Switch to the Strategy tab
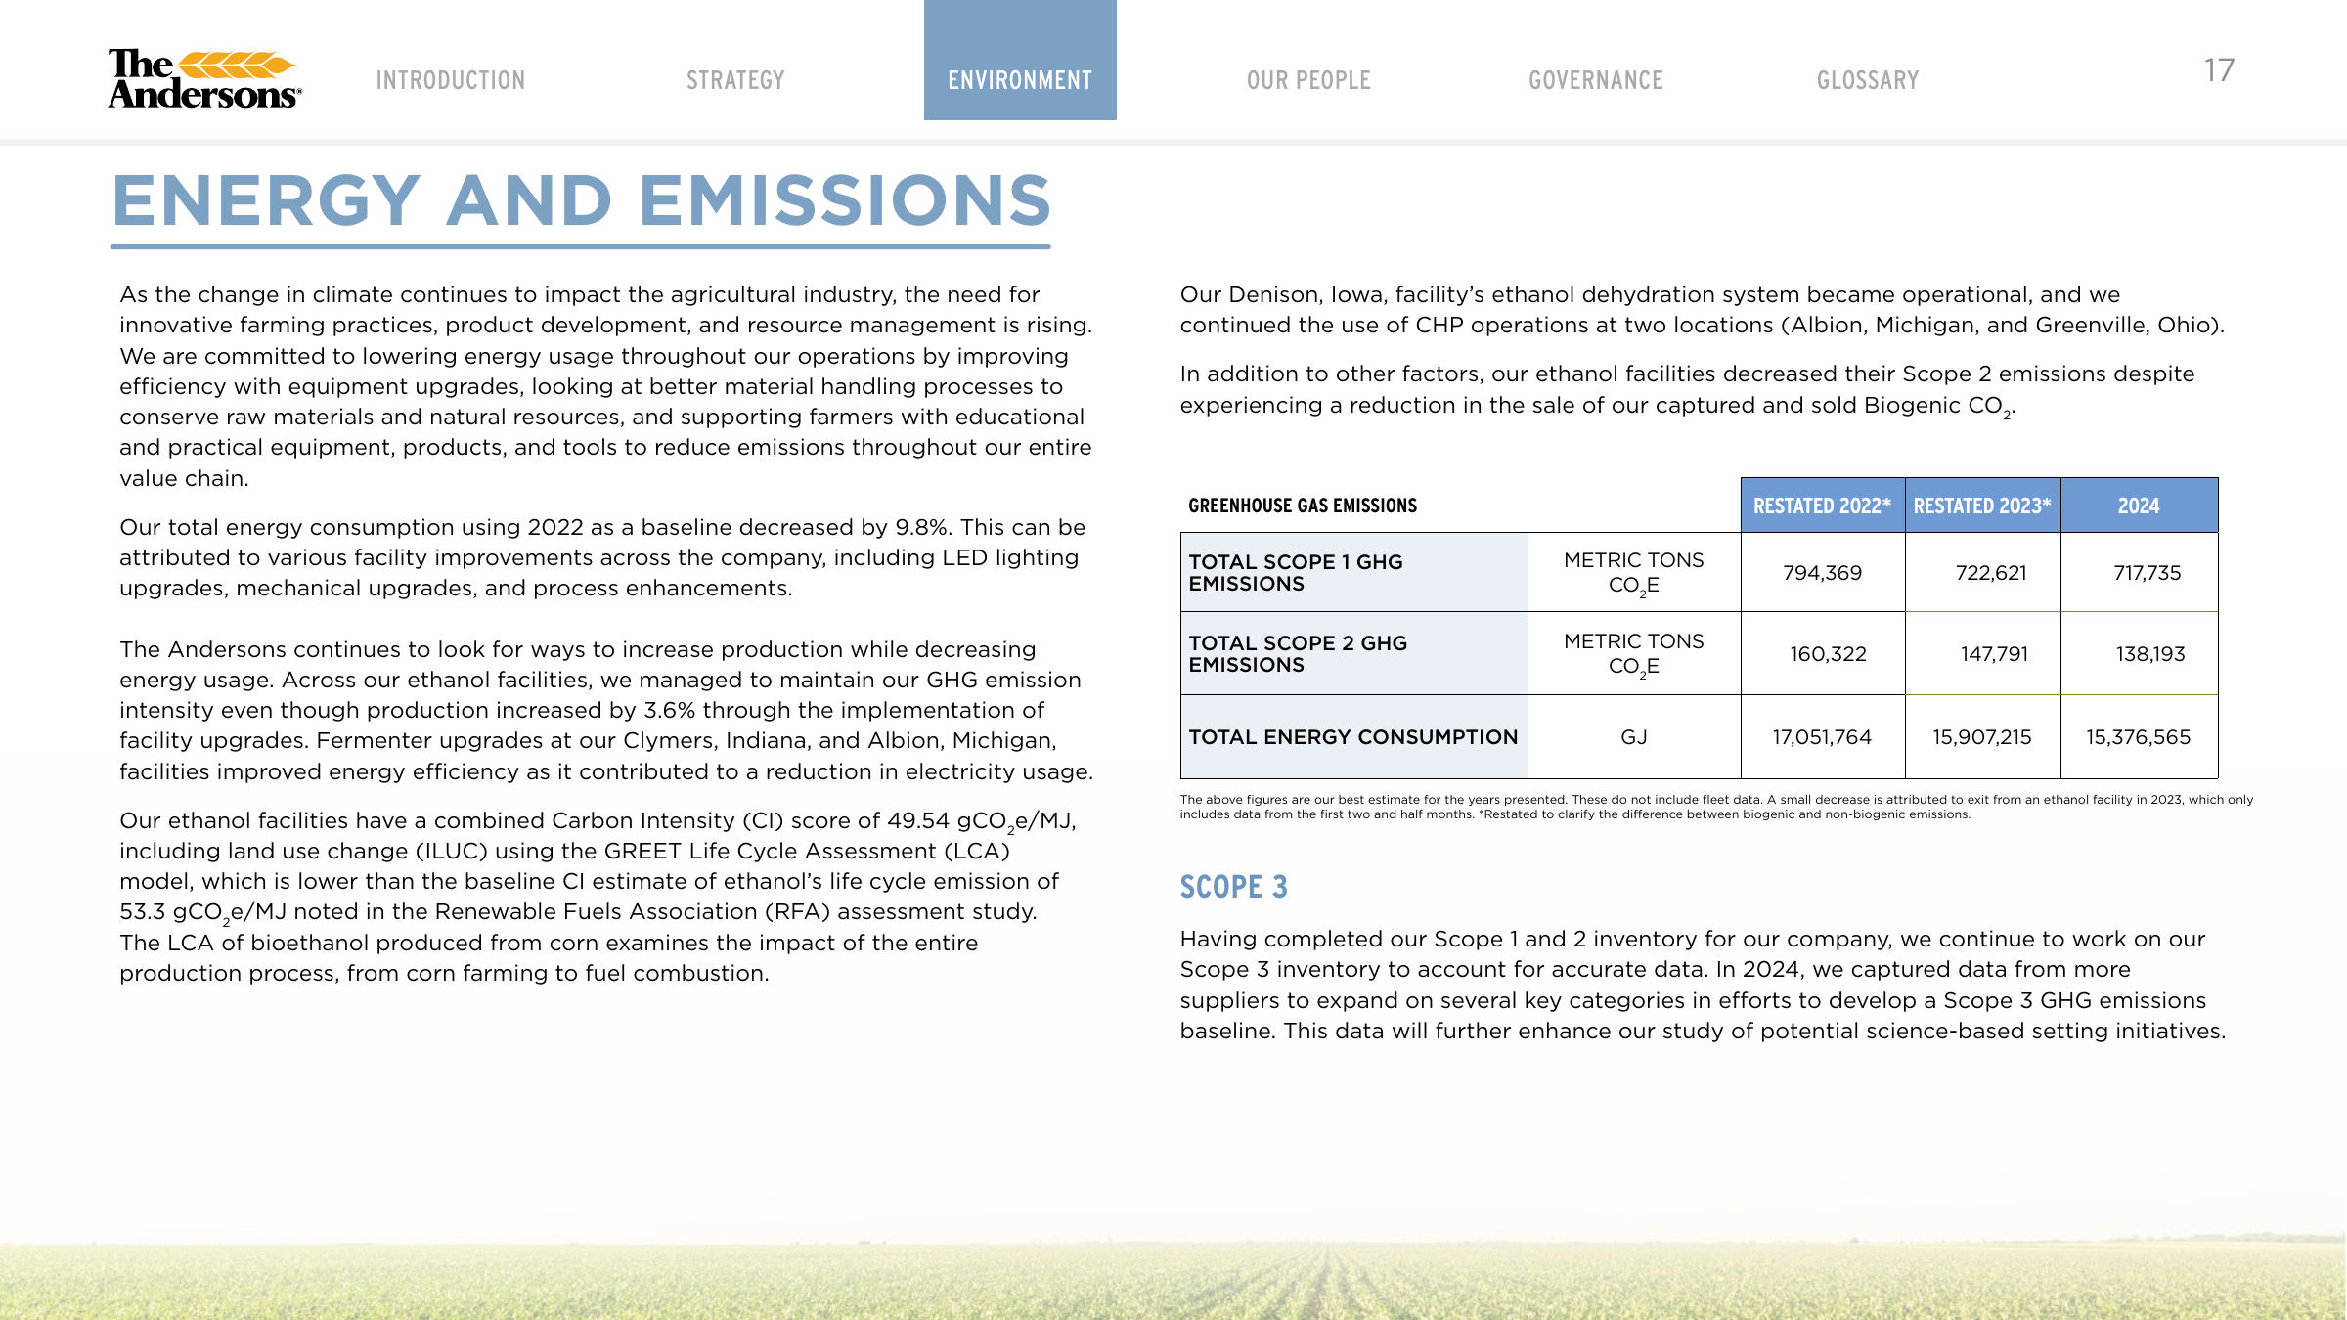2347x1320 pixels. click(x=735, y=80)
